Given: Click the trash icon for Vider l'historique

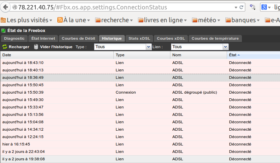Looking at the screenshot, I should (x=36, y=47).
